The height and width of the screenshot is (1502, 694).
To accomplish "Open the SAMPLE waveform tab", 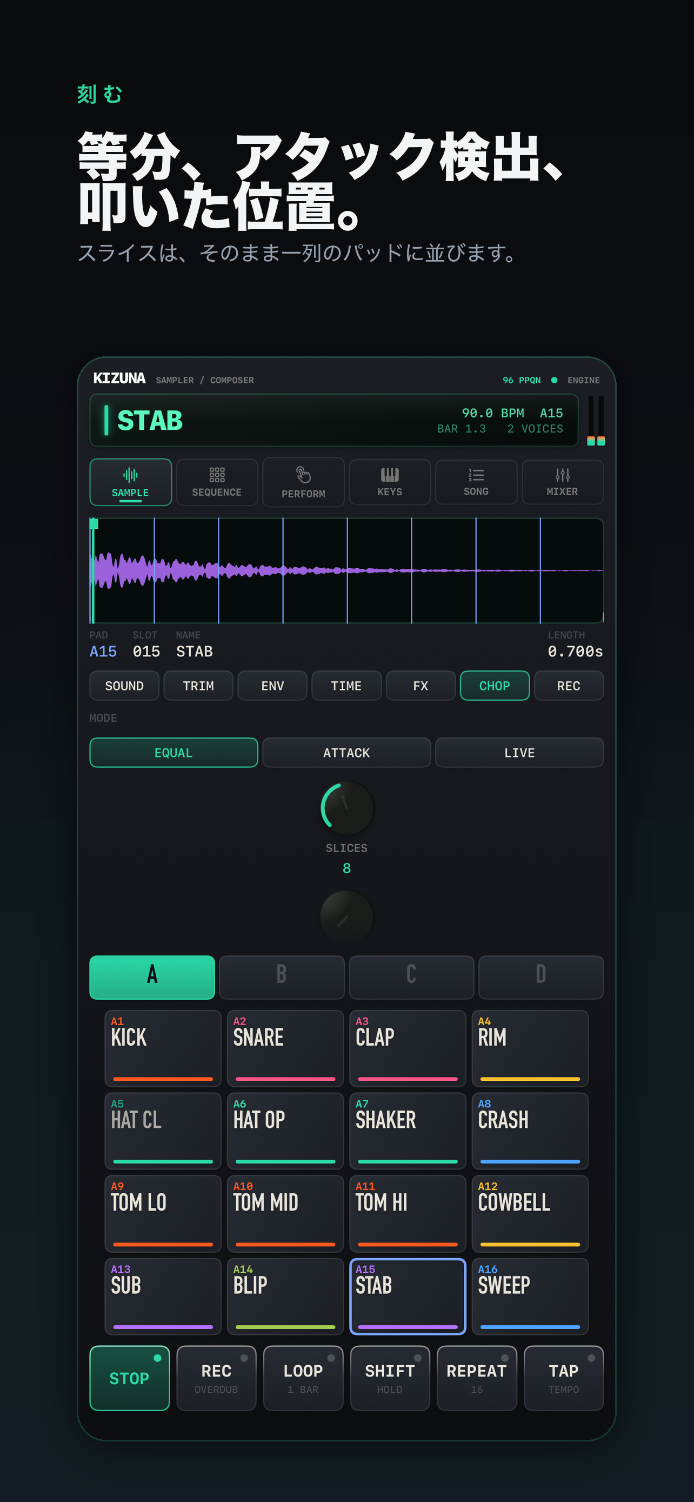I will [130, 482].
